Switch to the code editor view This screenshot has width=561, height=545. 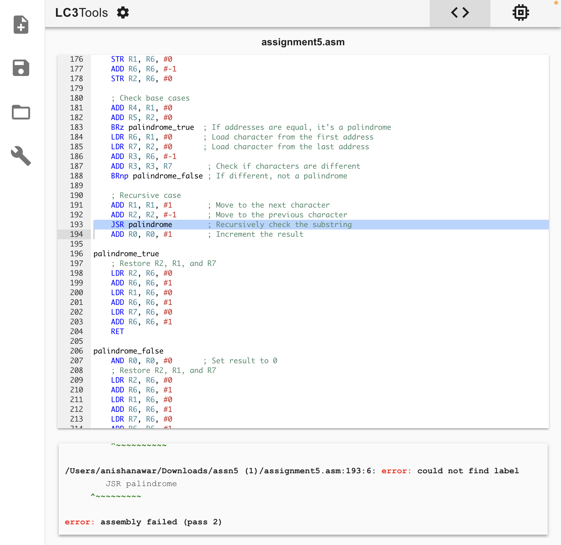[460, 12]
